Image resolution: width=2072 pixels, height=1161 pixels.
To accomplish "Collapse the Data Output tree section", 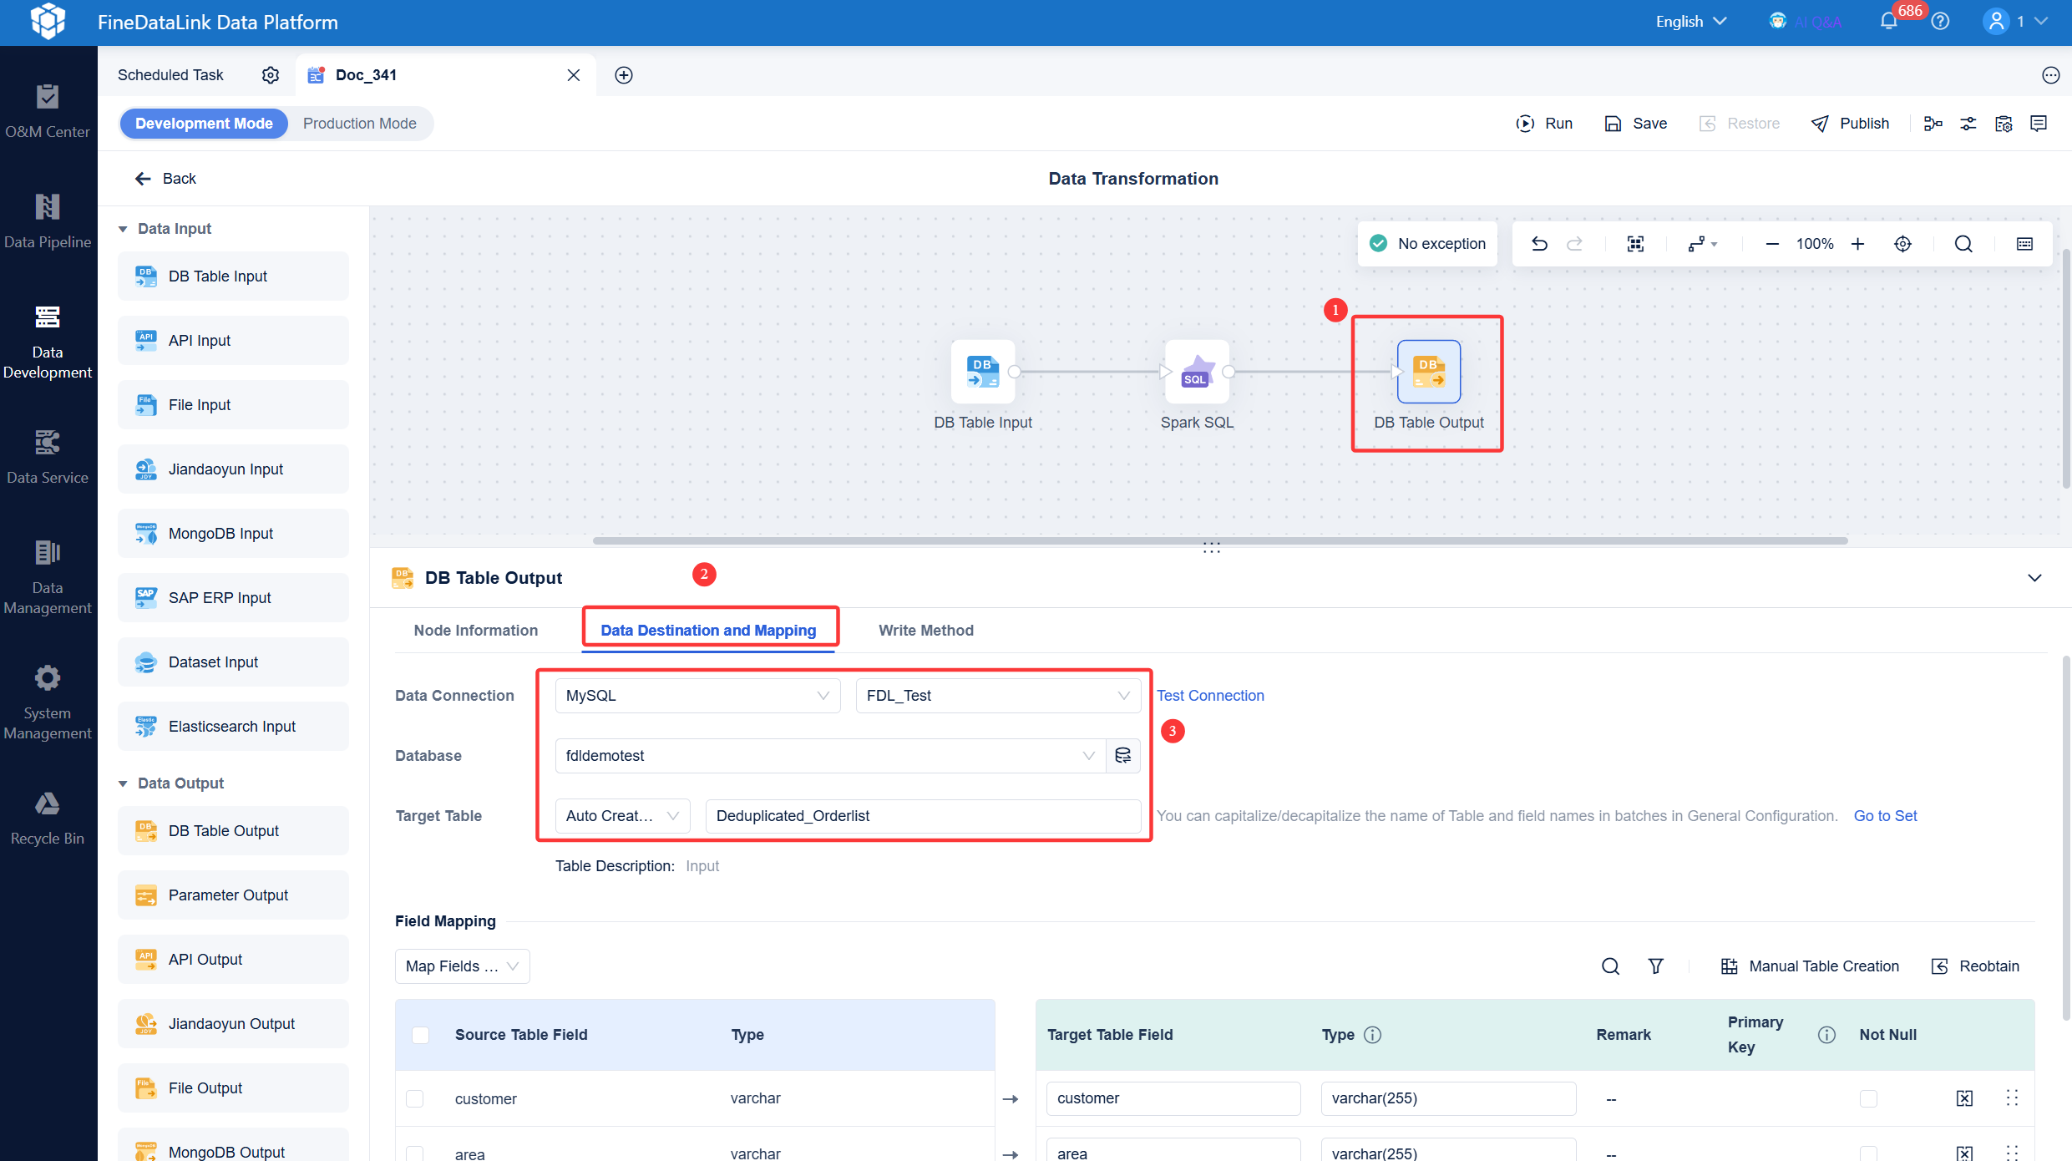I will click(123, 783).
